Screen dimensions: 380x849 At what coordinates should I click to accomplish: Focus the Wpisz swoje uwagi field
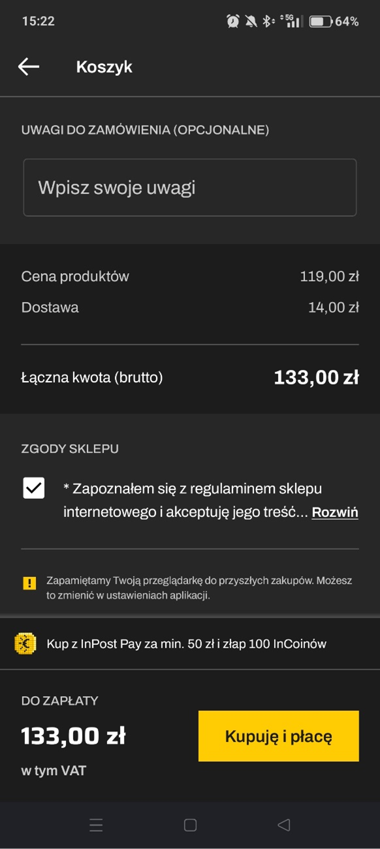point(190,188)
